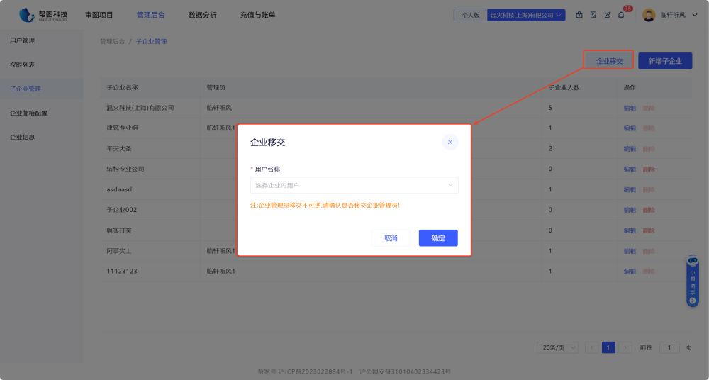The width and height of the screenshot is (709, 380).
Task: Open the 数据分析 top menu
Action: tap(203, 15)
